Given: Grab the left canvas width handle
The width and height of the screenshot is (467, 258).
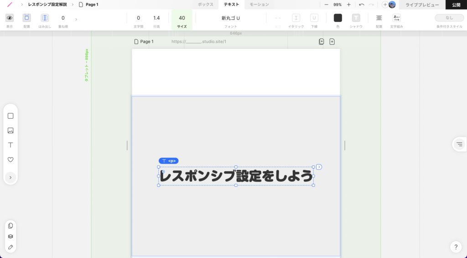Looking at the screenshot, I should (x=127, y=145).
